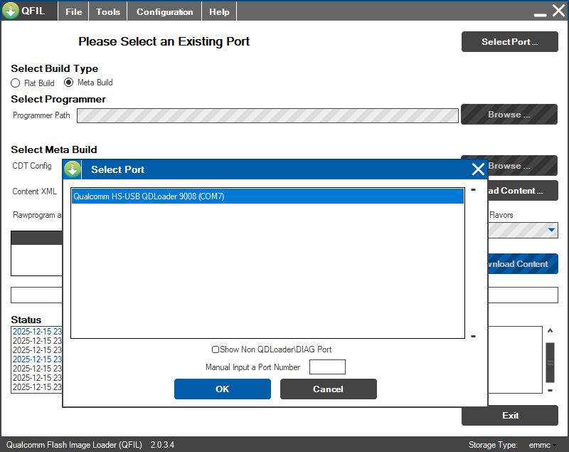Click the QFIL logo icon in title bar

11,11
